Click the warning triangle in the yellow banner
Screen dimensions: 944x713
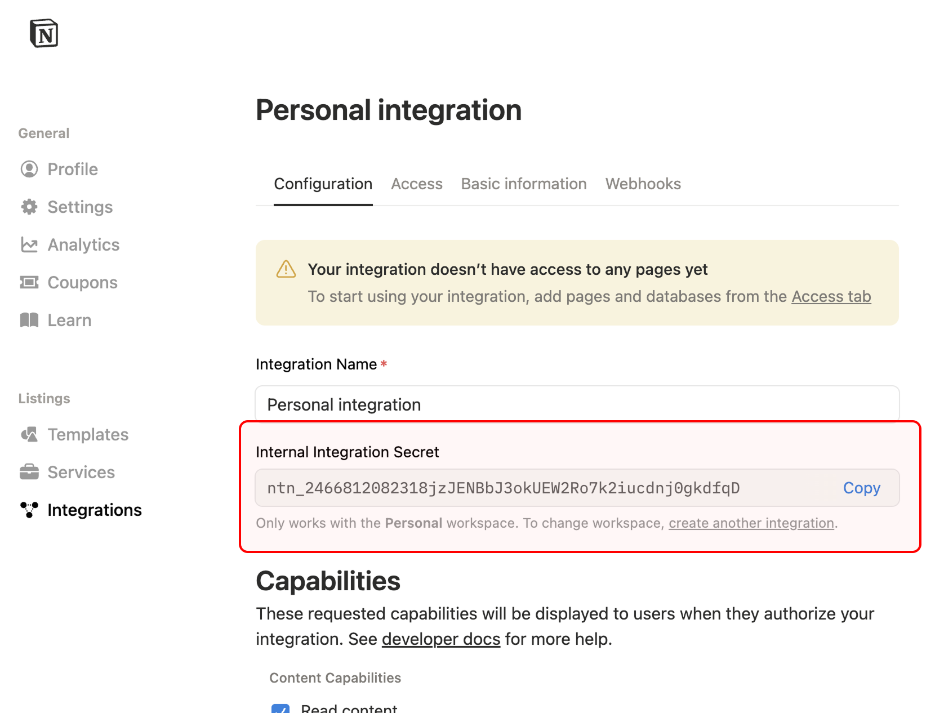click(x=286, y=269)
